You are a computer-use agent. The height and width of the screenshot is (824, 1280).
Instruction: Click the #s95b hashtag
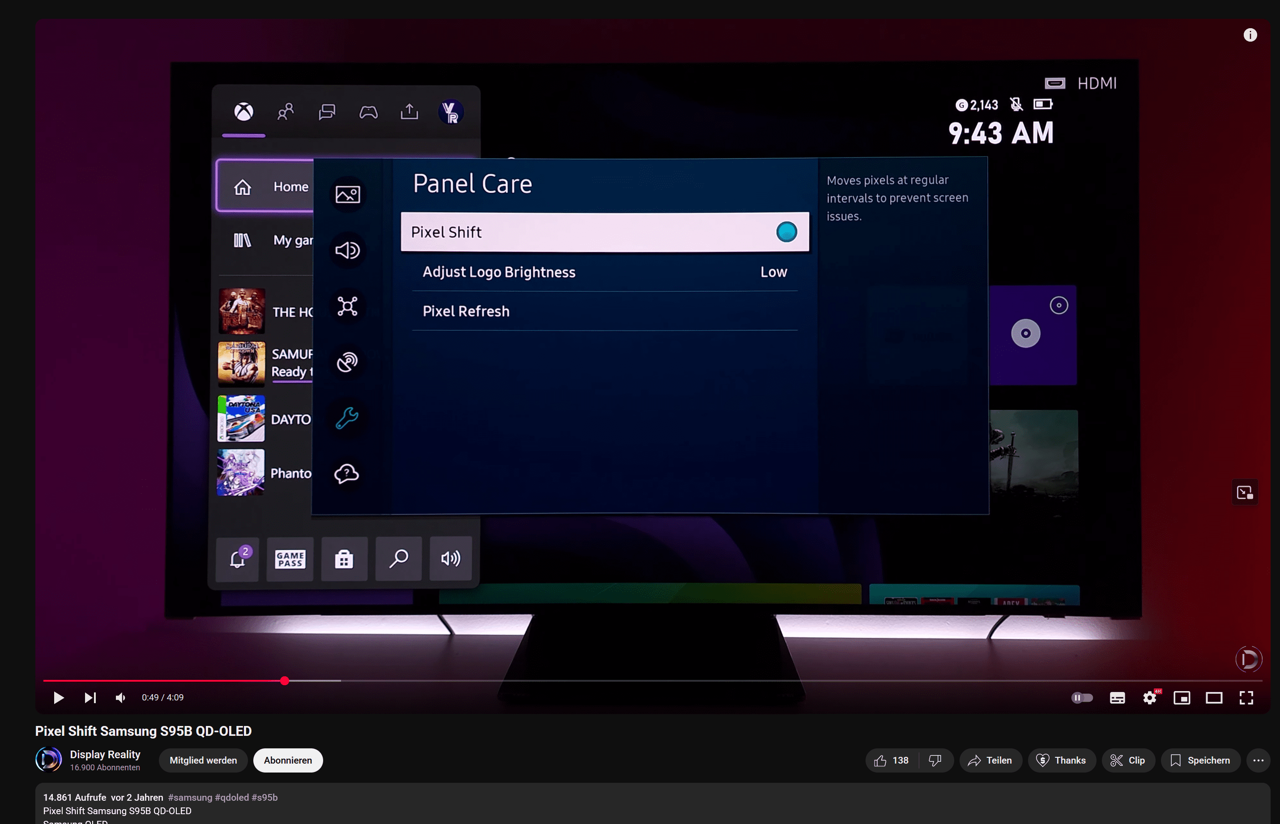point(265,797)
